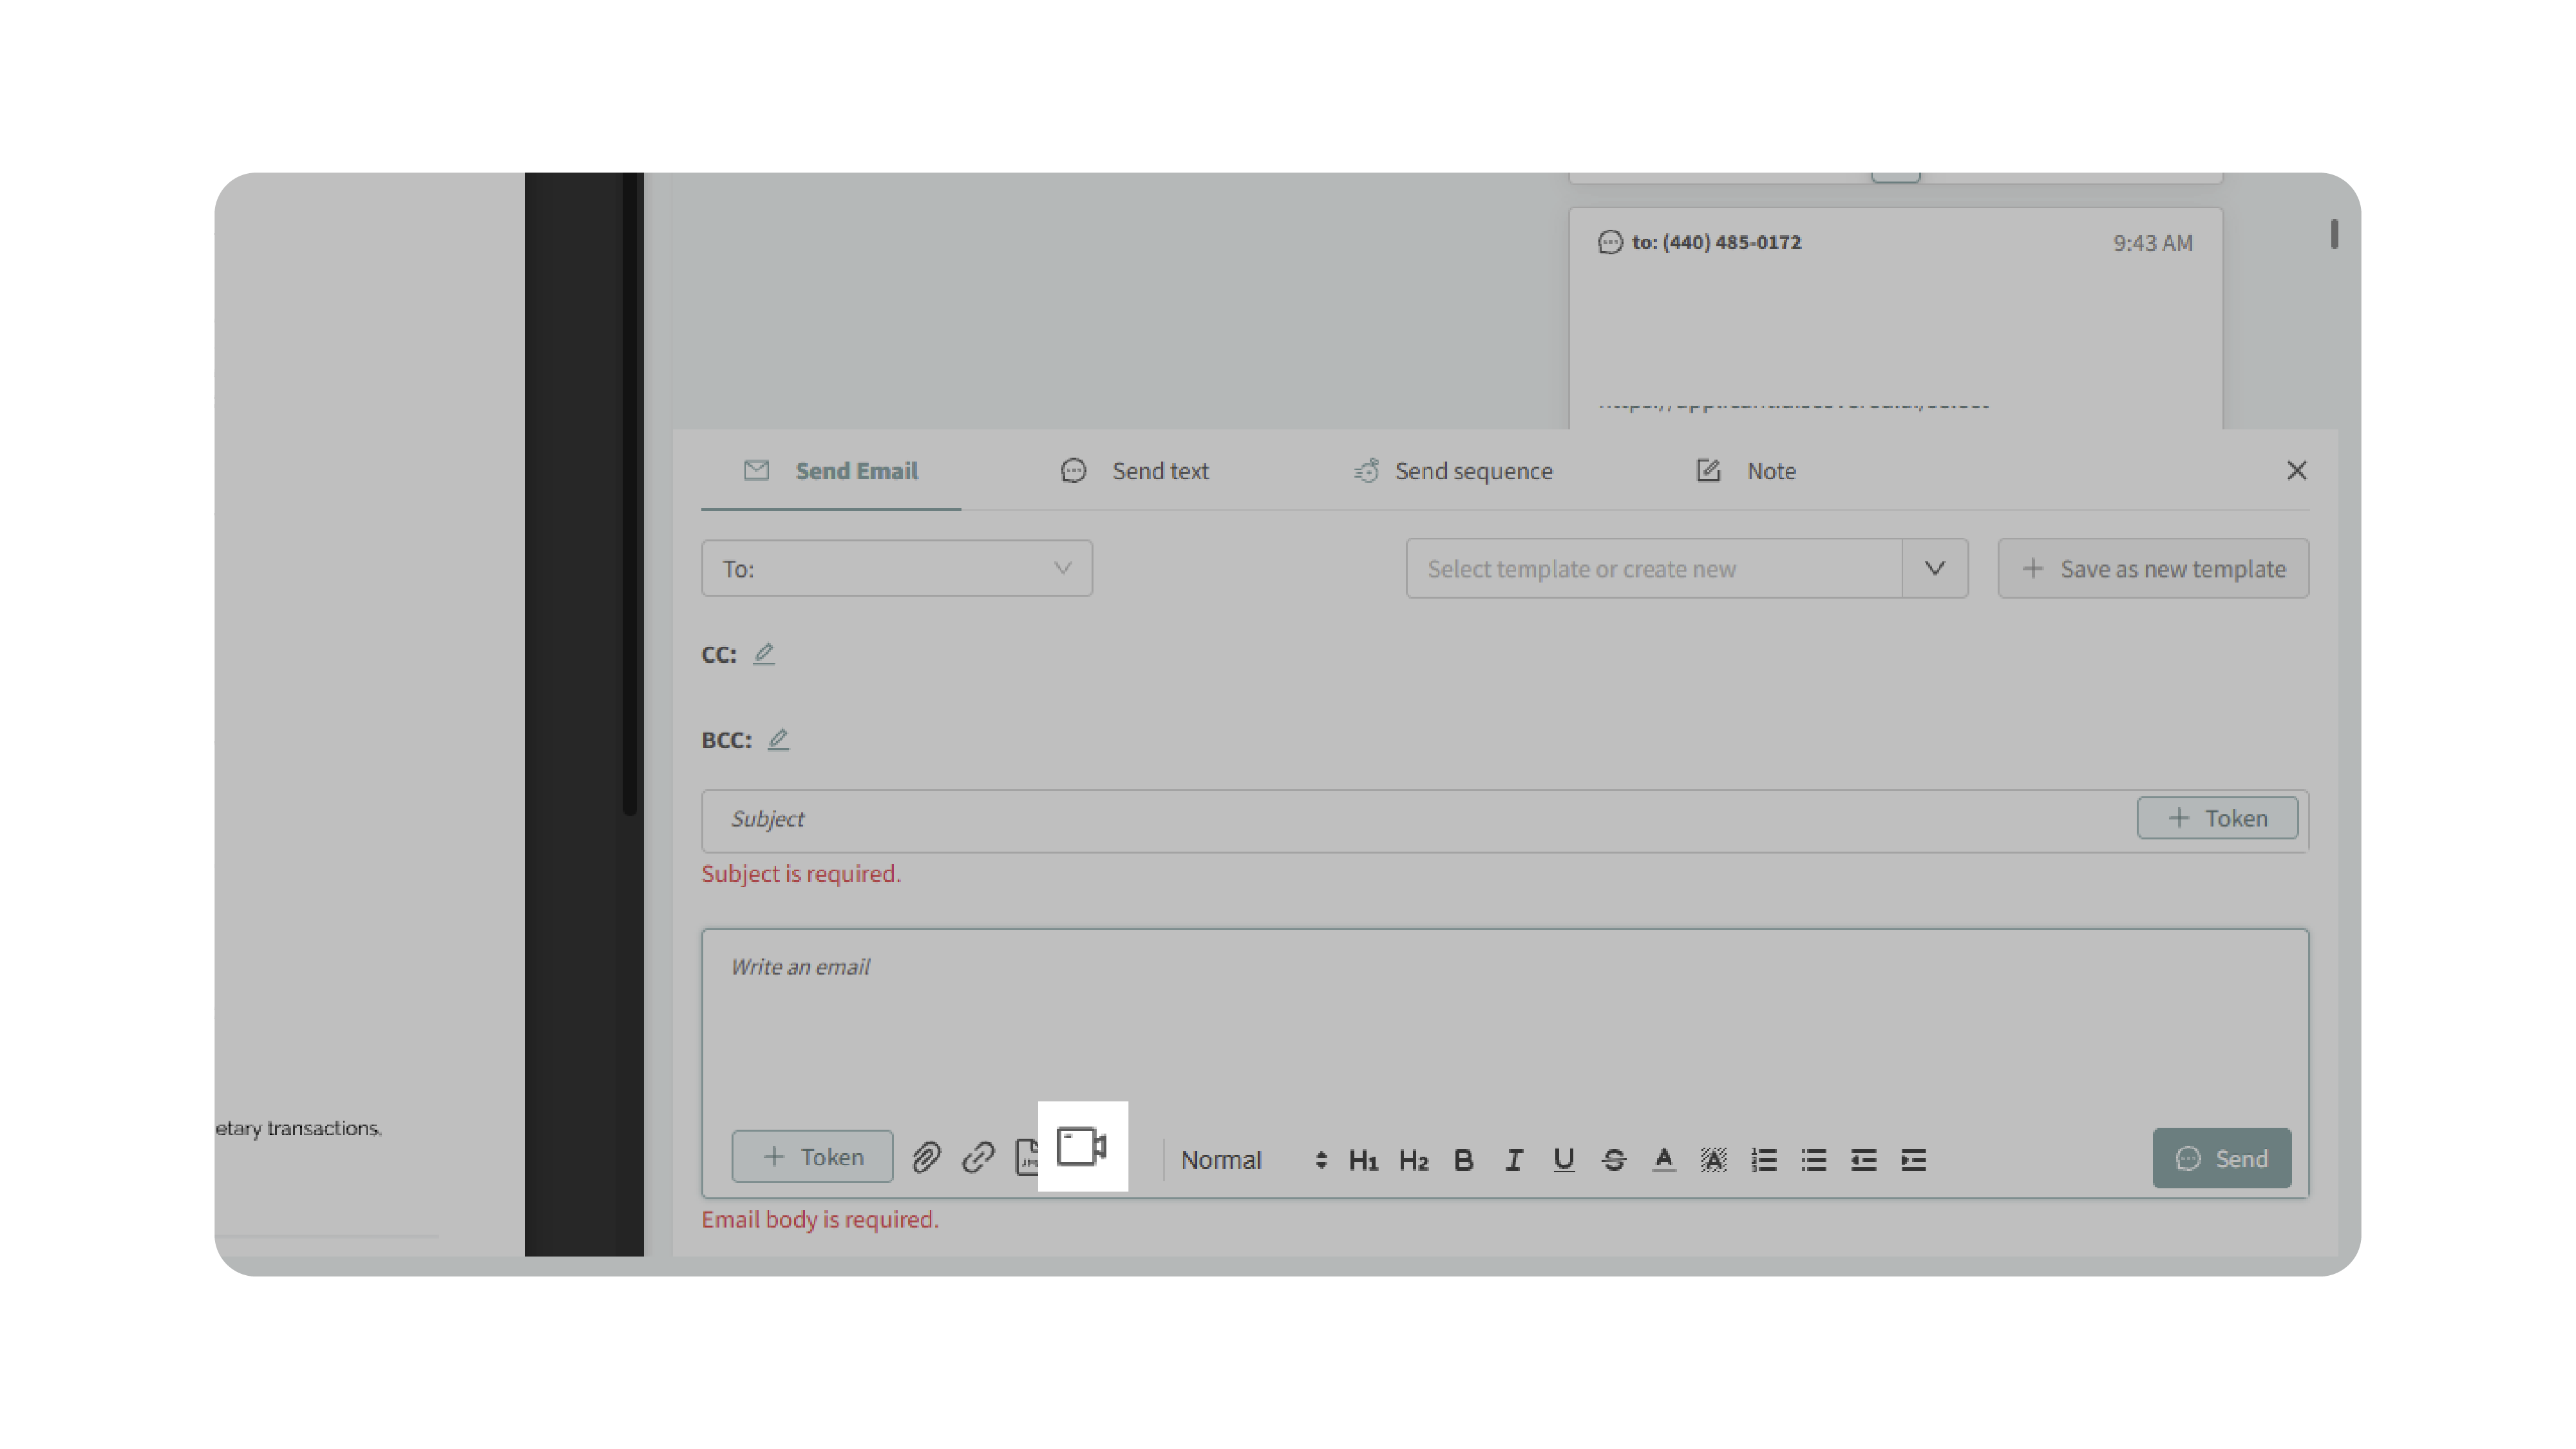Decrease the indent level
Screen dimensions: 2576x1449
tap(1864, 1160)
